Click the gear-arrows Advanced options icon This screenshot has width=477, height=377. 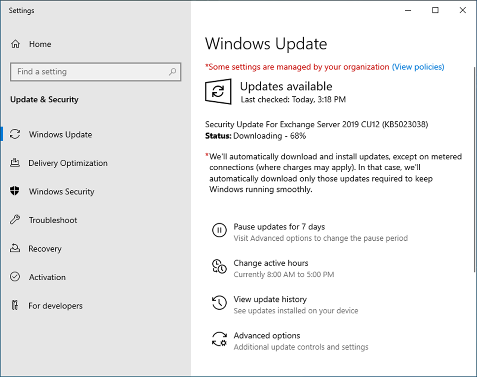(x=219, y=339)
